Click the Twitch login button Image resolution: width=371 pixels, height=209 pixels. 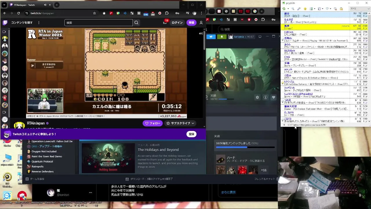click(177, 23)
